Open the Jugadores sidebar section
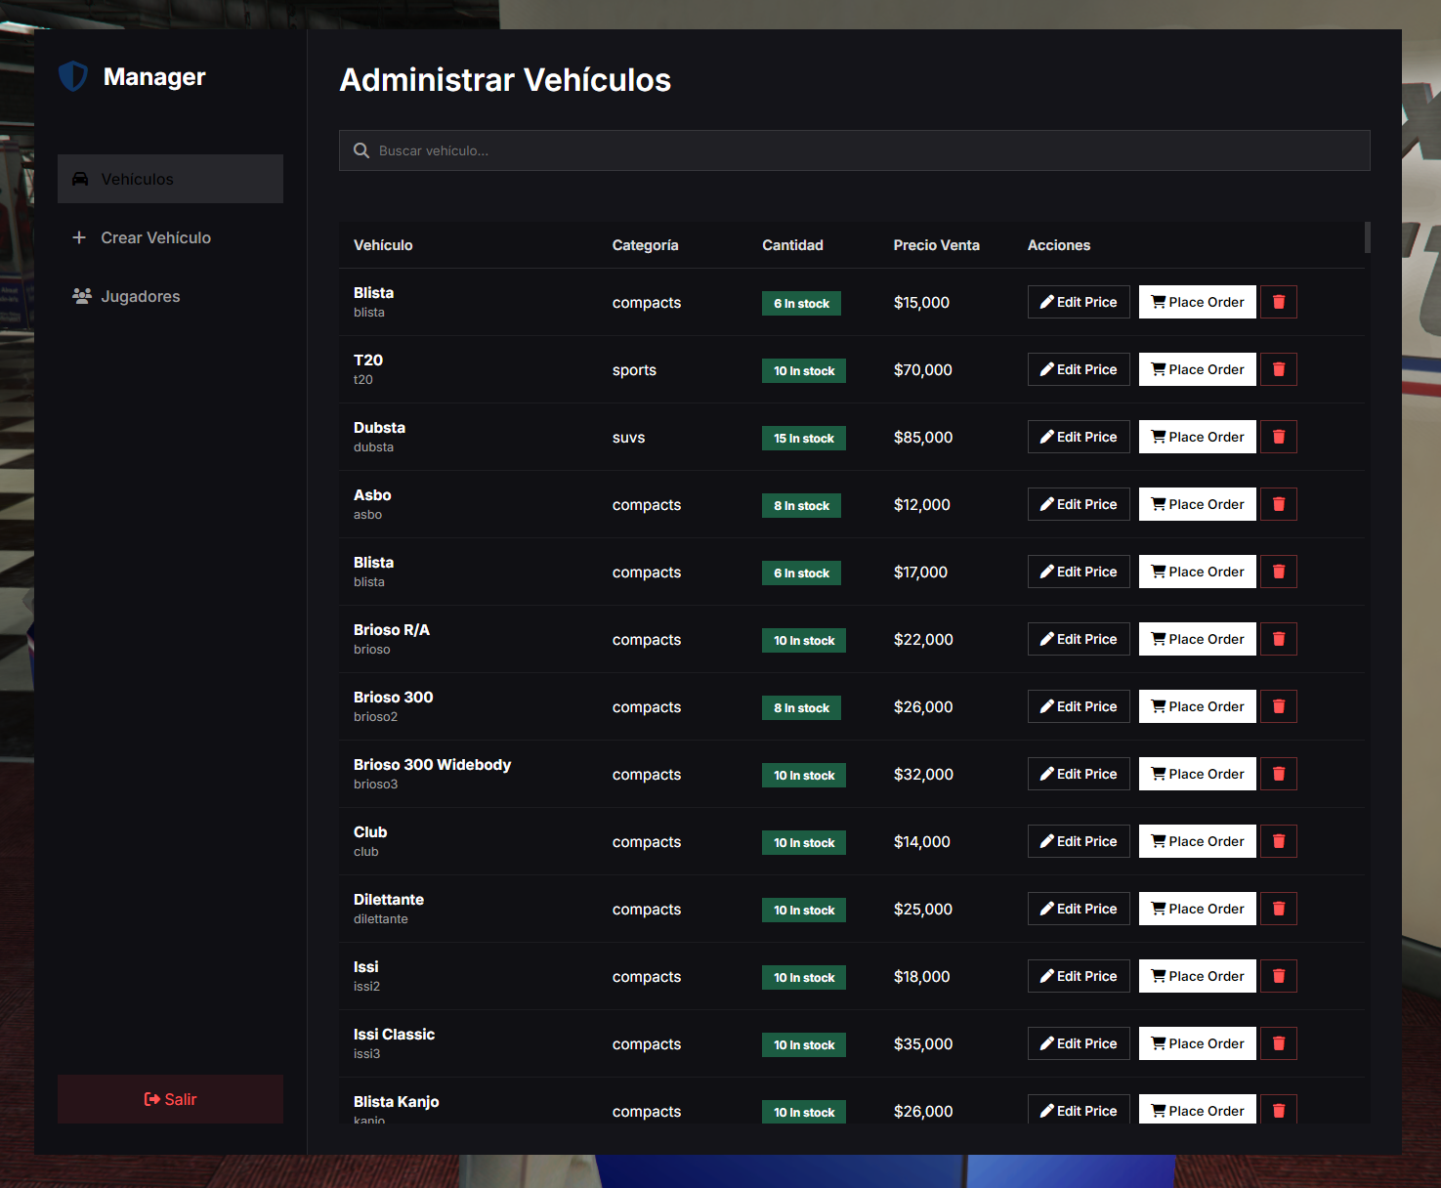Image resolution: width=1441 pixels, height=1188 pixels. coord(170,296)
